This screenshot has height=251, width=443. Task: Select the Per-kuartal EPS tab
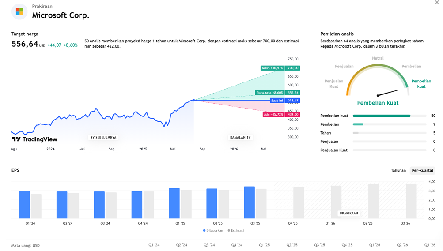(x=422, y=170)
